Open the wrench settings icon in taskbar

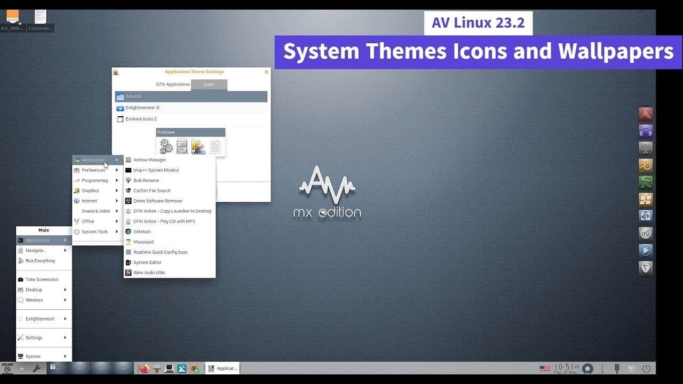[37, 369]
